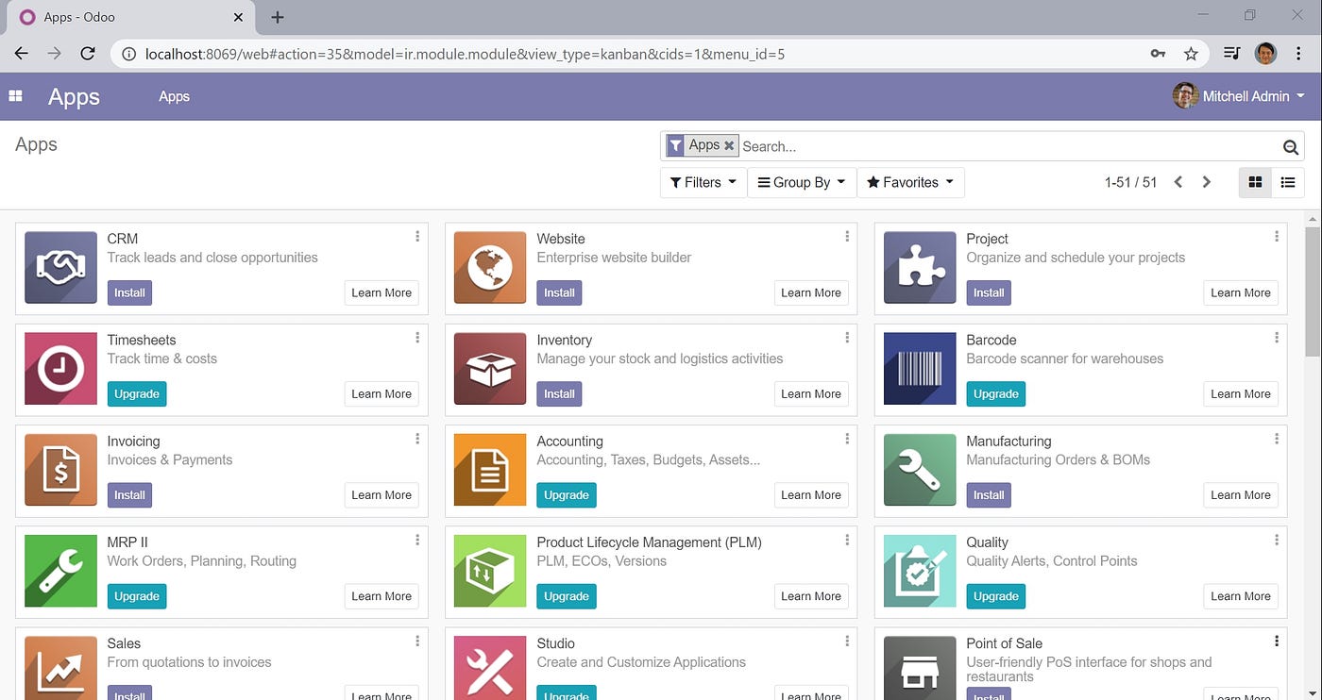Click in the Search field
This screenshot has width=1322, height=700.
1008,146
